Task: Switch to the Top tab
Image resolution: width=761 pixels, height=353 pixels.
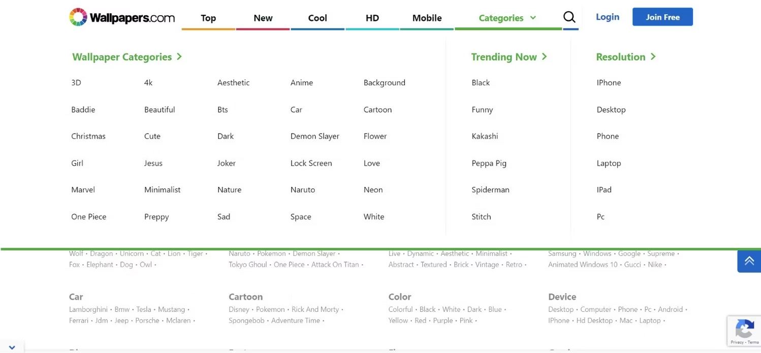Action: coord(208,18)
